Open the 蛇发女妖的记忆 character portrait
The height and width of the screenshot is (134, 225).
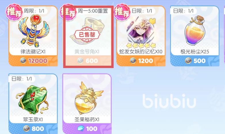[141, 30]
